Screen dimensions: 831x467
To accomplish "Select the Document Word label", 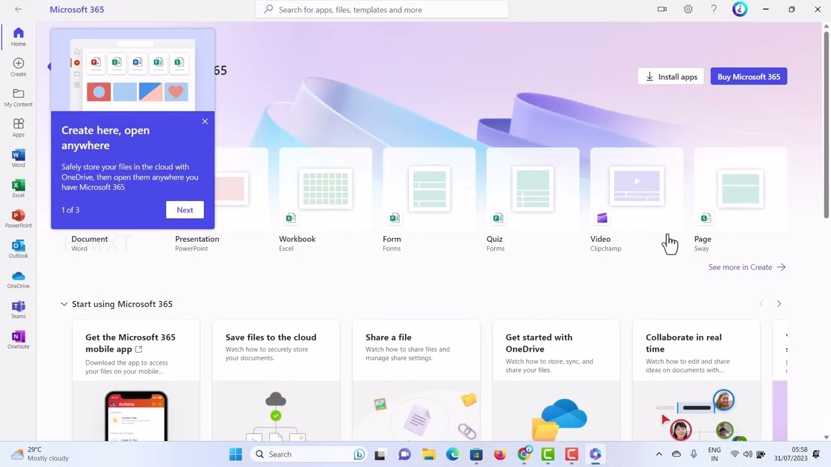I will pyautogui.click(x=90, y=243).
